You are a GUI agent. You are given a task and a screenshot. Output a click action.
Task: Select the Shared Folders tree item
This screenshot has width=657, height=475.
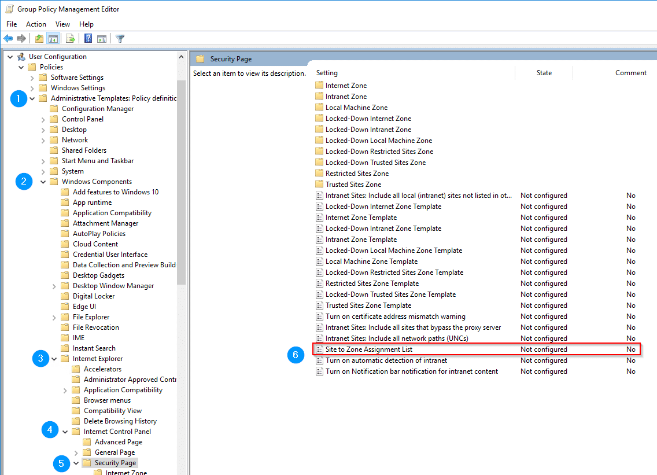pos(84,150)
